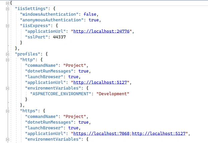Viewport: 208px width, 143px height.
Task: Open http://localhost:5127 link in http profile
Action: 100,83
